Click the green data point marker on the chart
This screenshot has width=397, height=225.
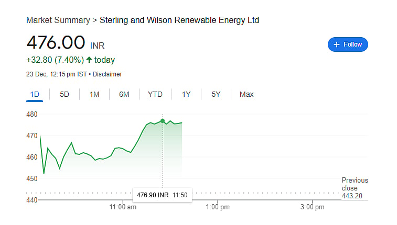click(x=163, y=121)
